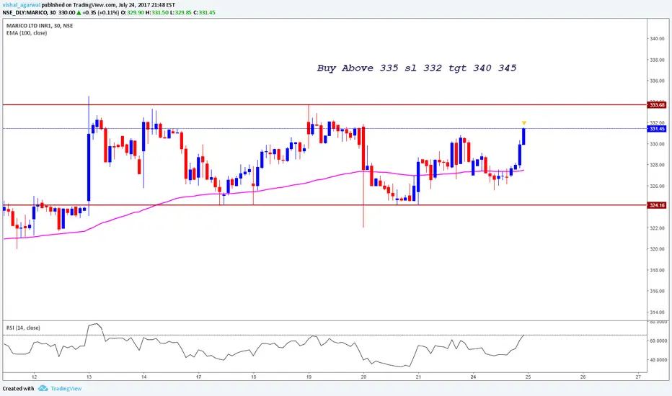The height and width of the screenshot is (396, 672).
Task: Click the 'EMA (100, close)' indicator label
Action: [x=27, y=33]
